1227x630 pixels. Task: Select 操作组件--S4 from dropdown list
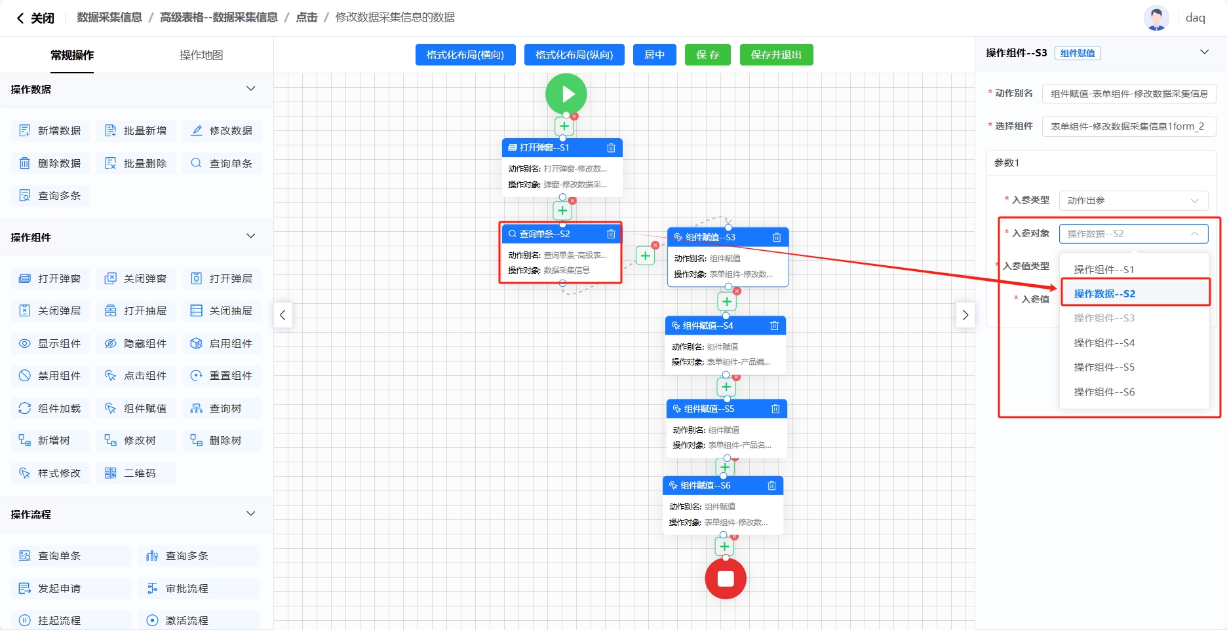pos(1104,343)
